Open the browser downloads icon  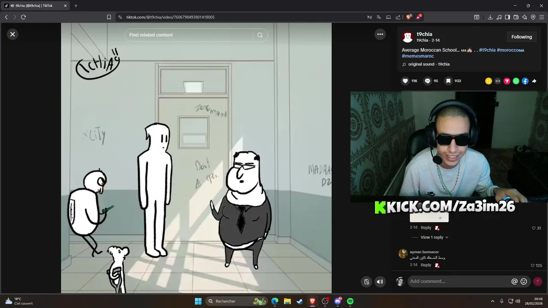490,17
